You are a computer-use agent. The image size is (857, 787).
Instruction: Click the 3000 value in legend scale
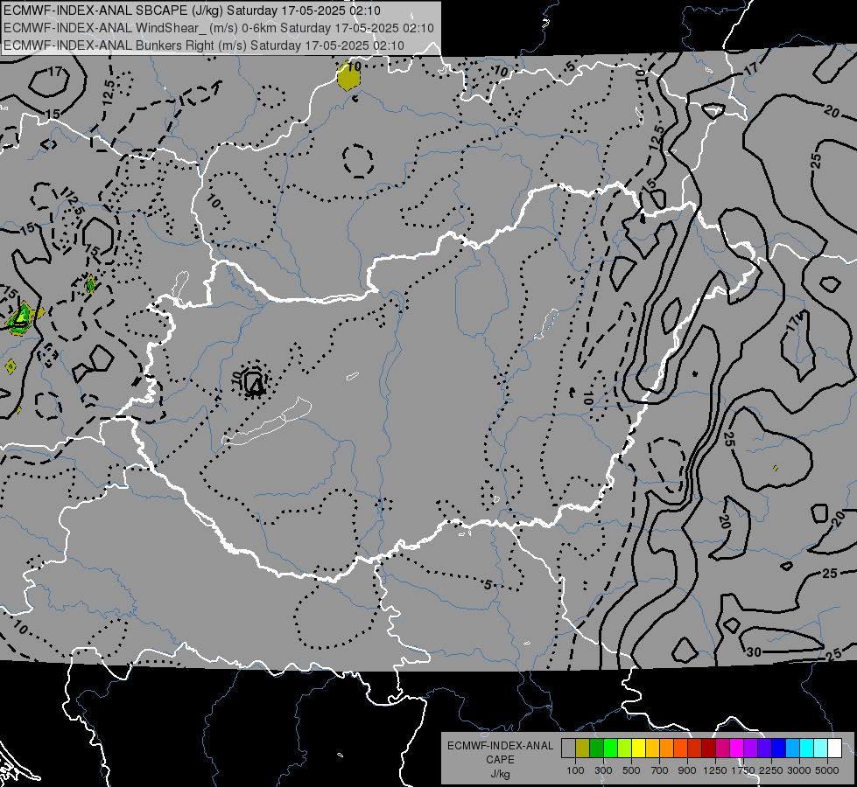[799, 770]
